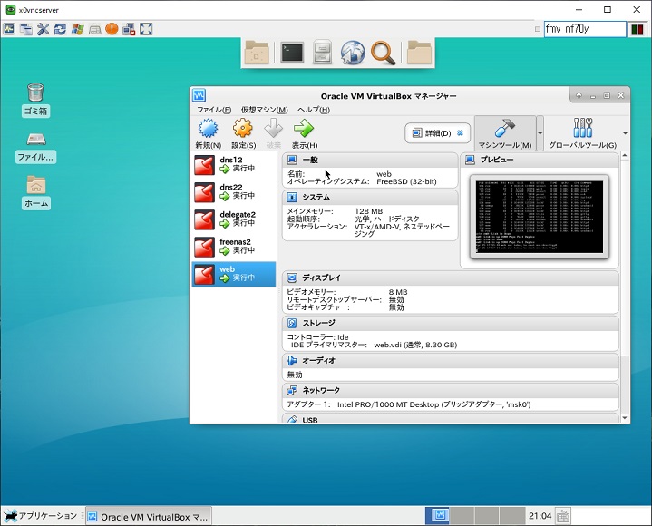652x526 pixels.
Task: Click the web.vdi storage entry text
Action: [x=415, y=345]
